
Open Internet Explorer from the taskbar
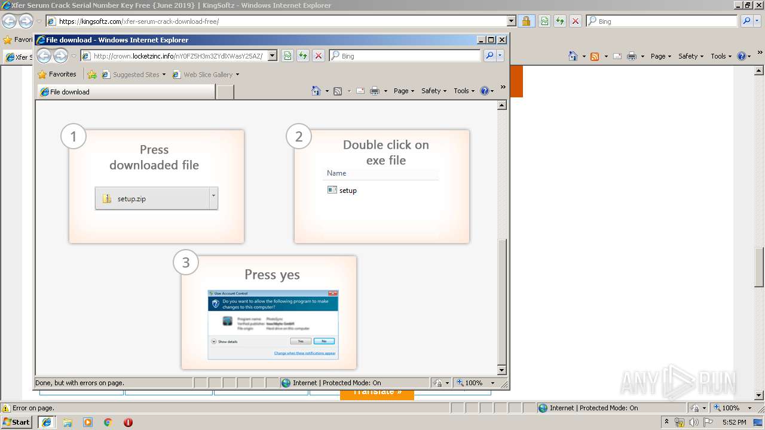pos(47,422)
